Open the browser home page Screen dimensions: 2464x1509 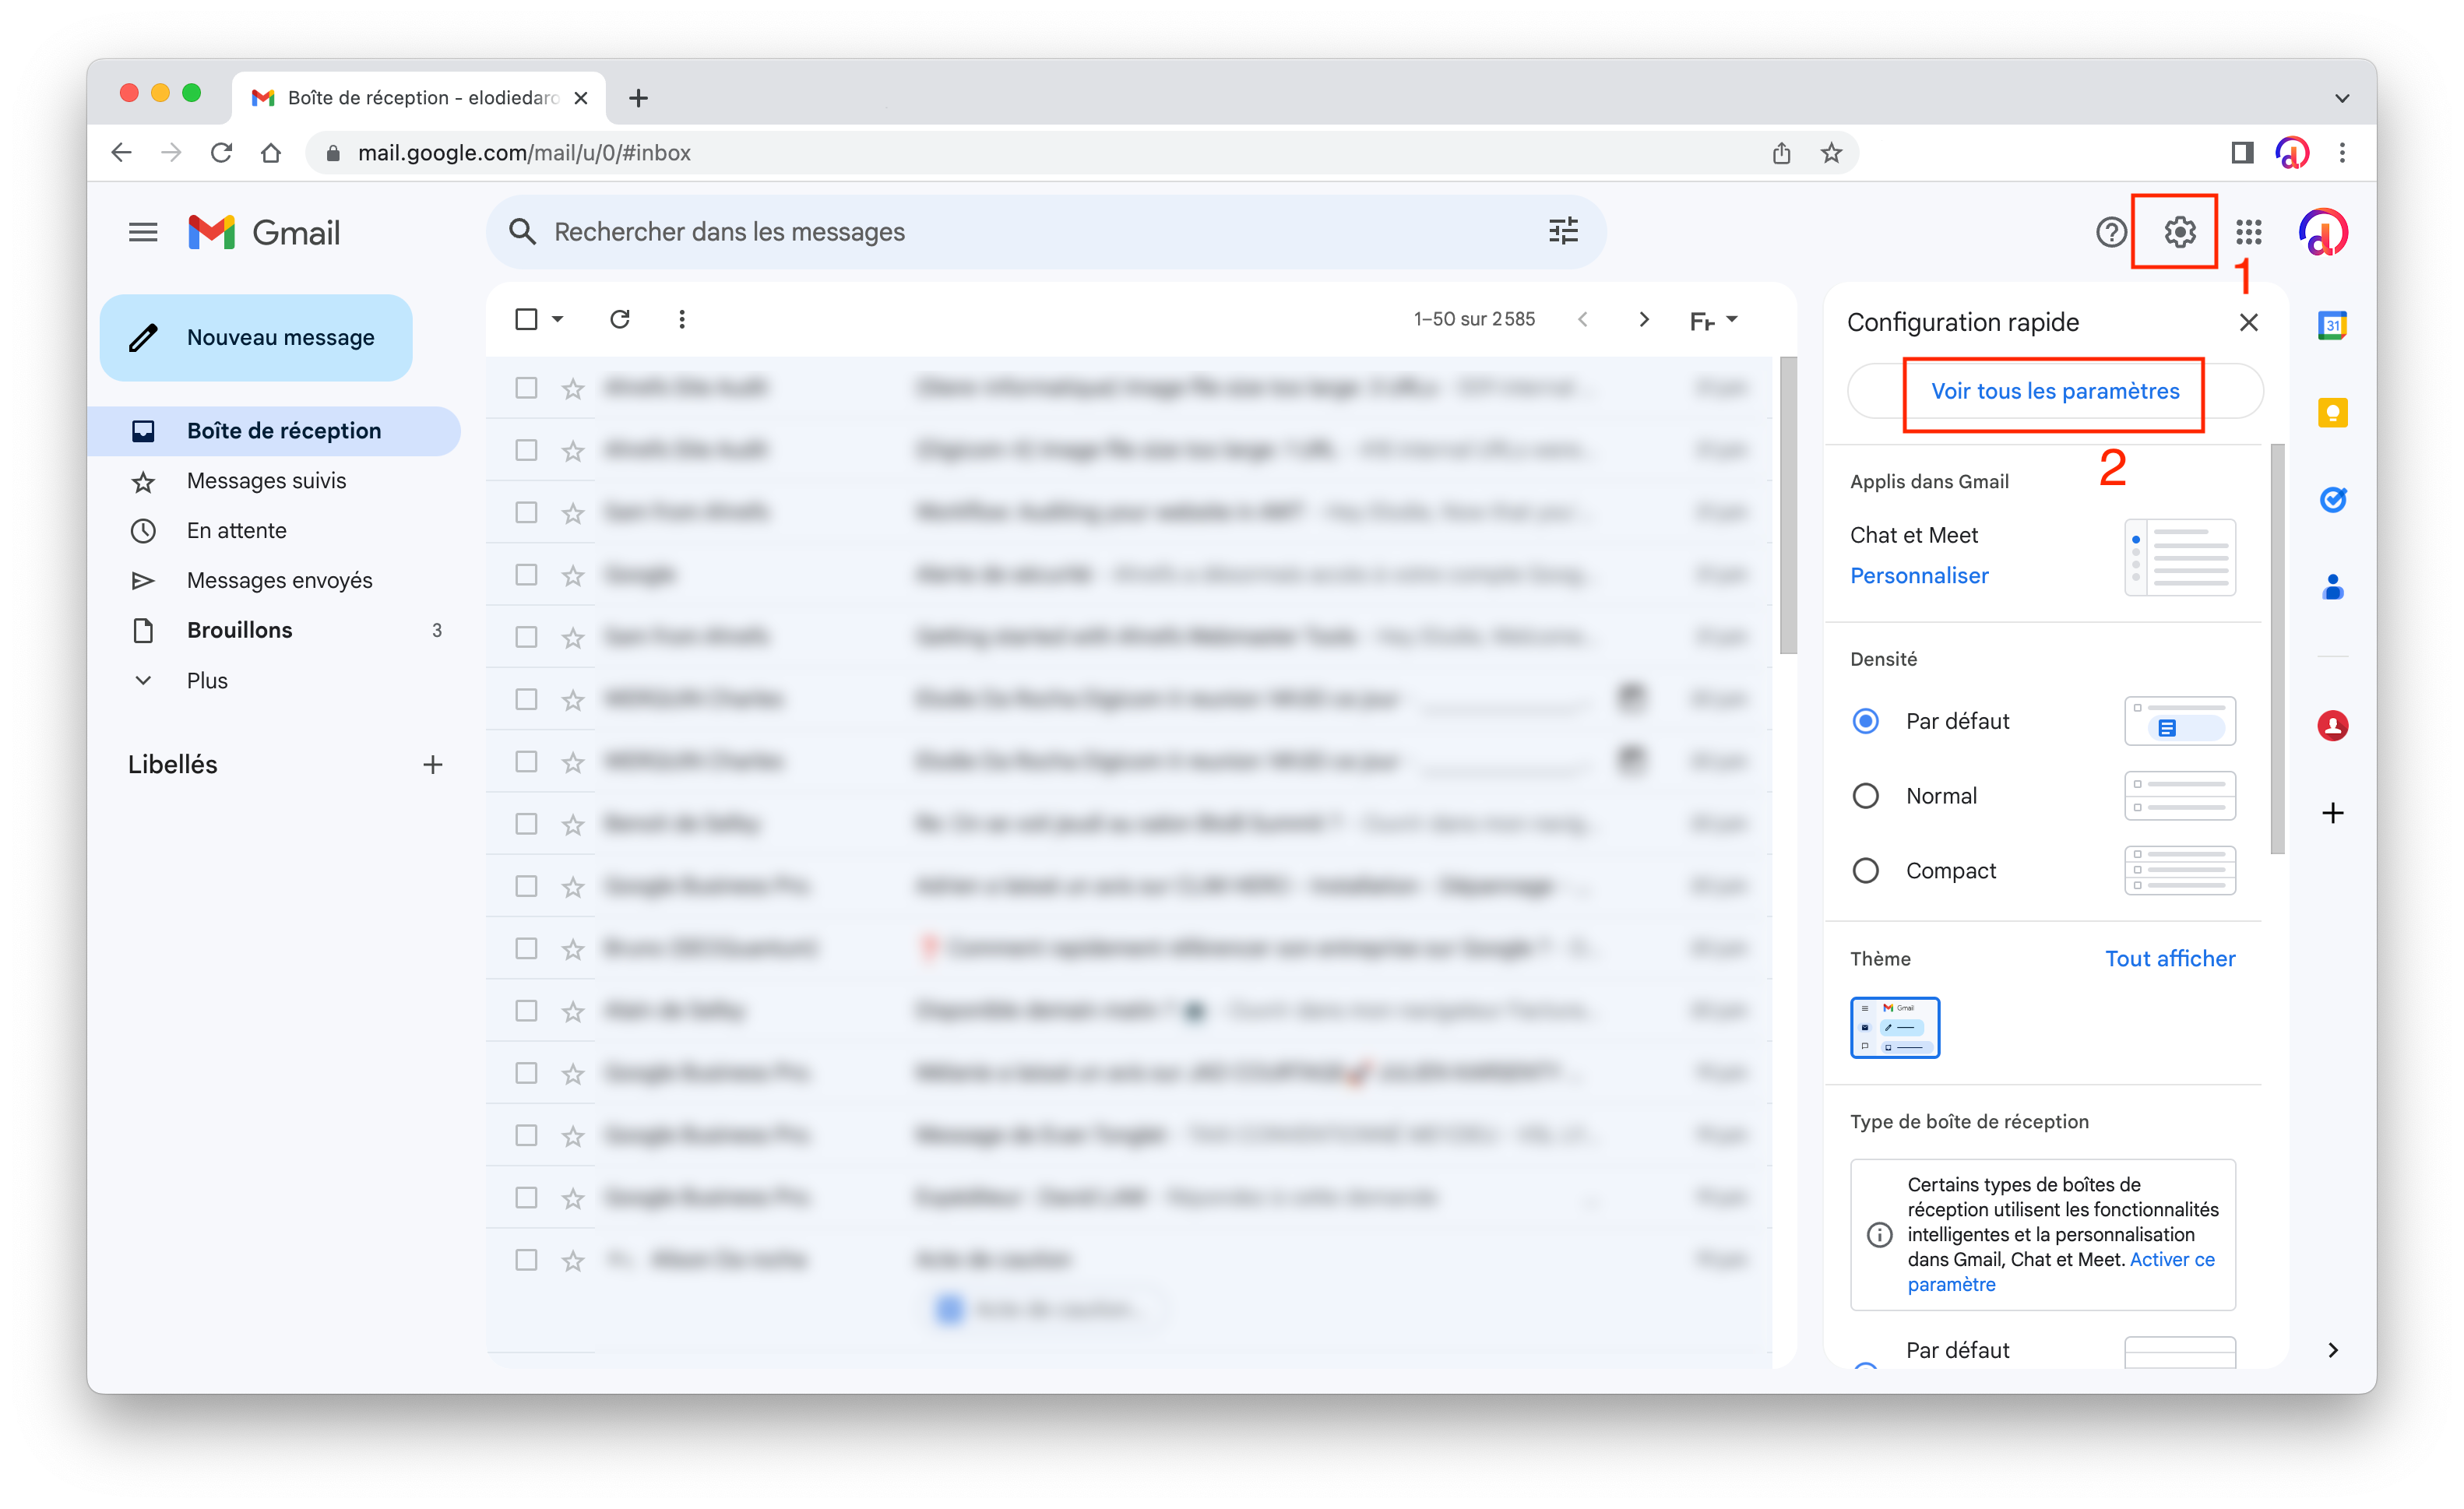point(271,152)
